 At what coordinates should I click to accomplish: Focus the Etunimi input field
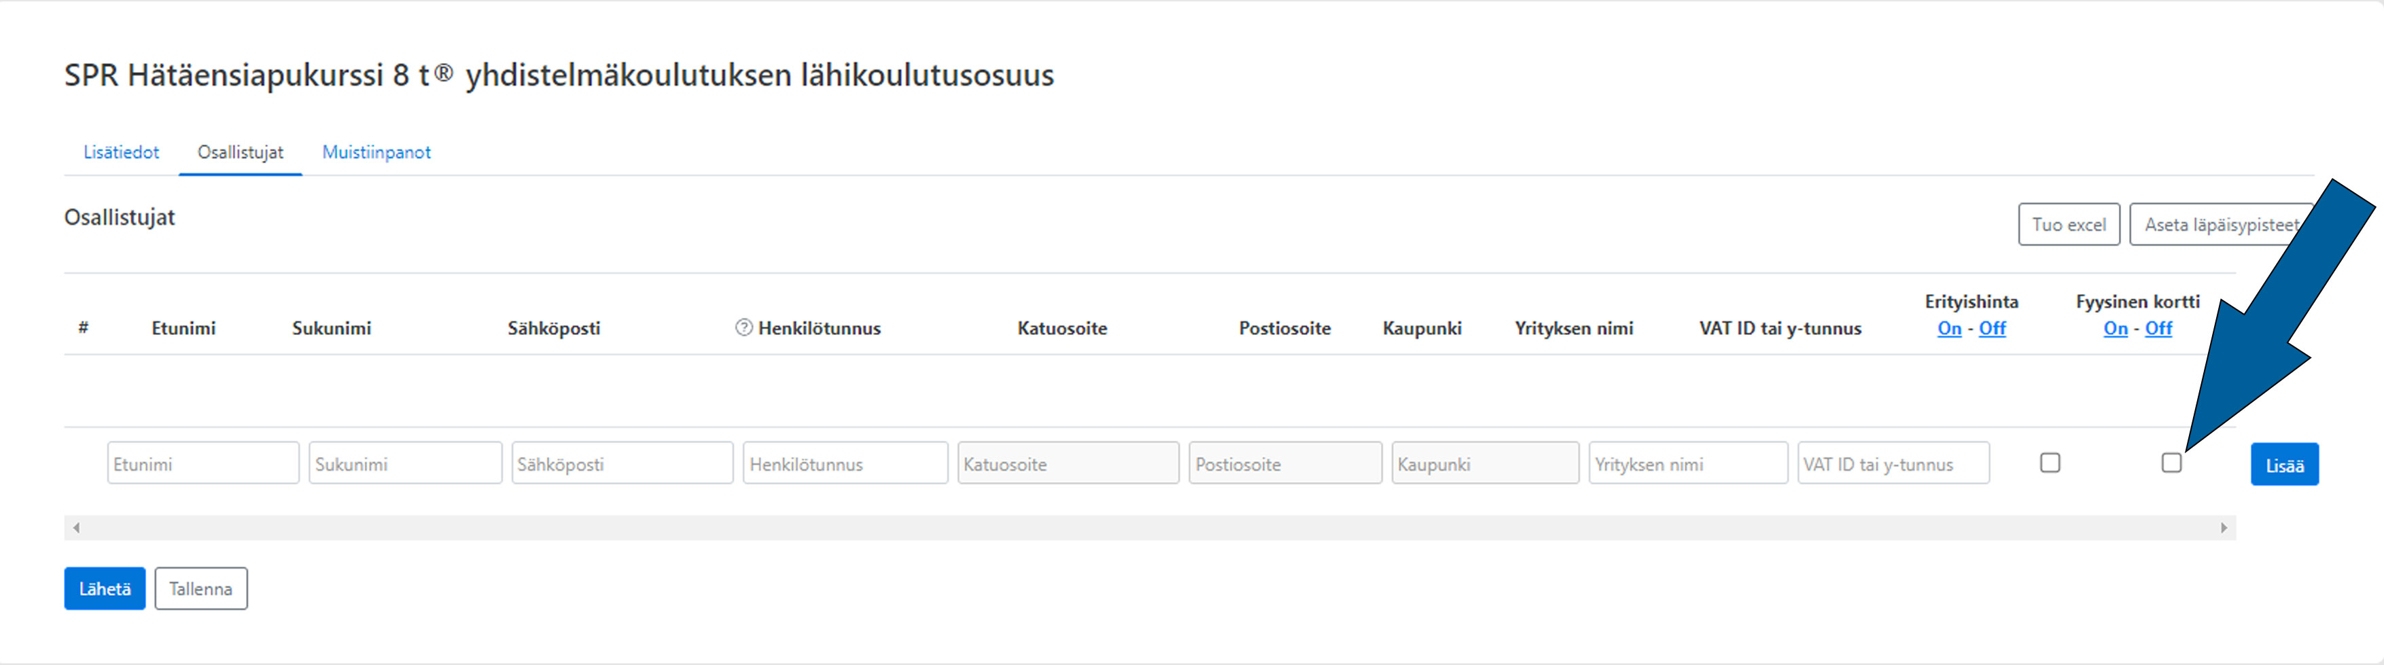coord(203,463)
